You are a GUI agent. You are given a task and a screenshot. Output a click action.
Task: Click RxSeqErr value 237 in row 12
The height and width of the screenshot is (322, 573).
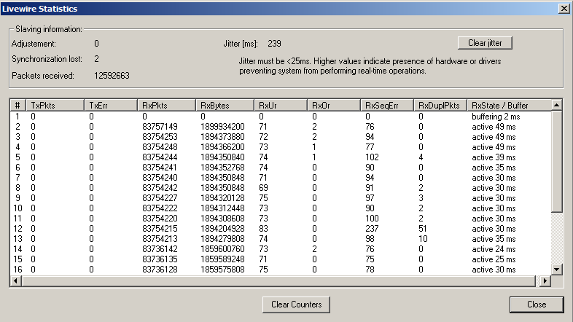[372, 229]
